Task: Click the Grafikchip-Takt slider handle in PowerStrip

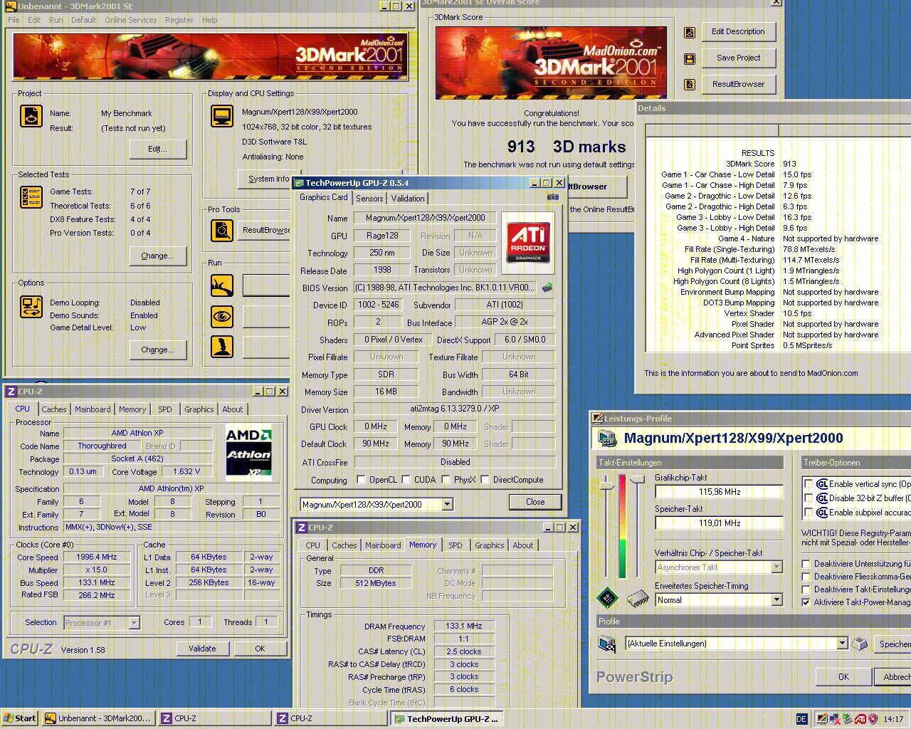Action: pyautogui.click(x=607, y=485)
